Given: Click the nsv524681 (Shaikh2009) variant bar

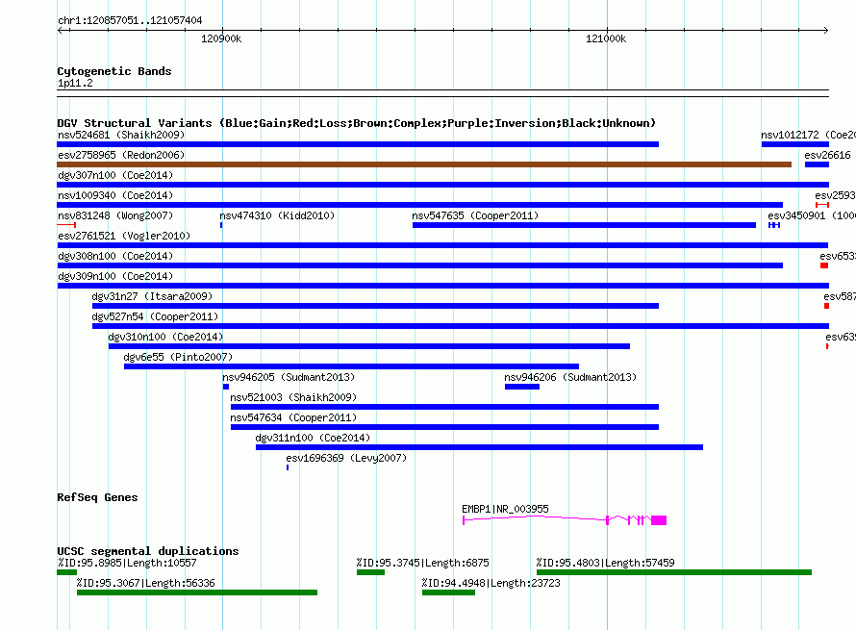Looking at the screenshot, I should click(x=358, y=144).
